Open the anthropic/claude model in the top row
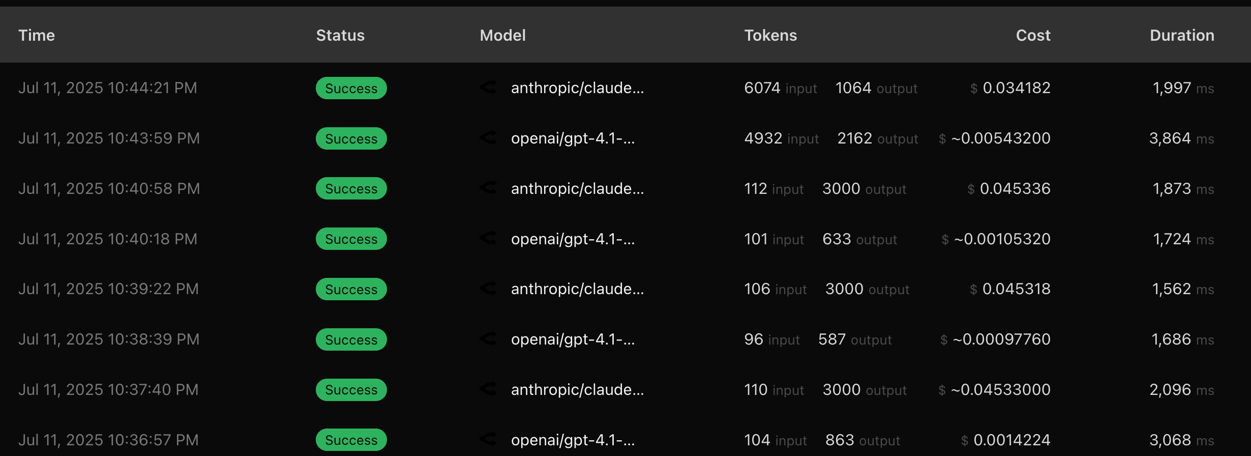 pyautogui.click(x=577, y=88)
